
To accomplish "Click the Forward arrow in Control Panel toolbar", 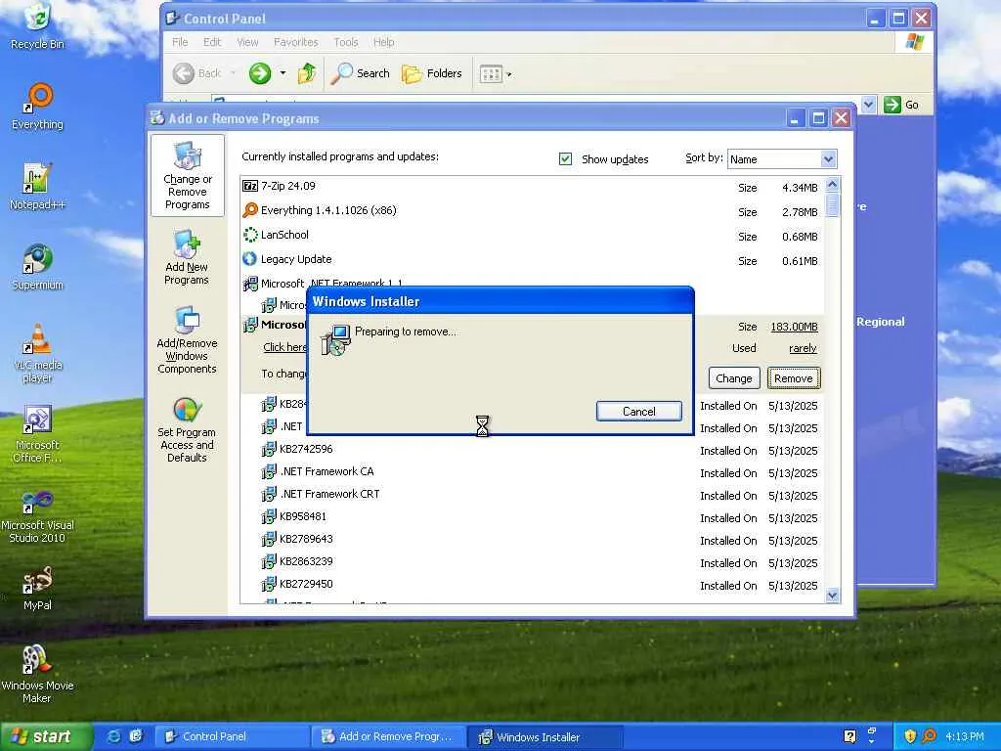I will 260,73.
